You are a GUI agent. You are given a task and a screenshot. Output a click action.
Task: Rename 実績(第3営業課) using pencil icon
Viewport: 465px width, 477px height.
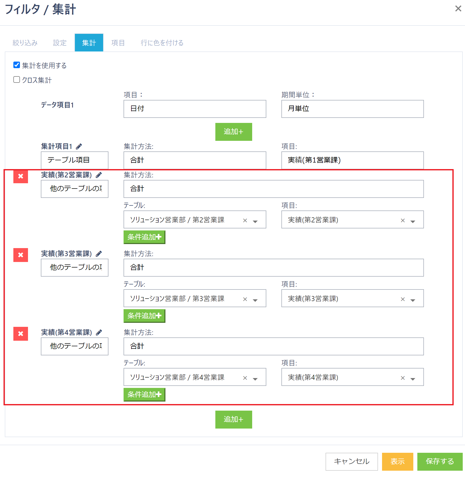coord(99,254)
